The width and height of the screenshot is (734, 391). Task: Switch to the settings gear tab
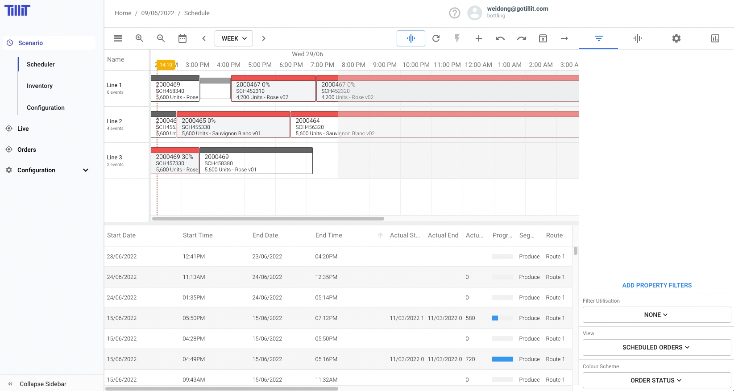[676, 38]
